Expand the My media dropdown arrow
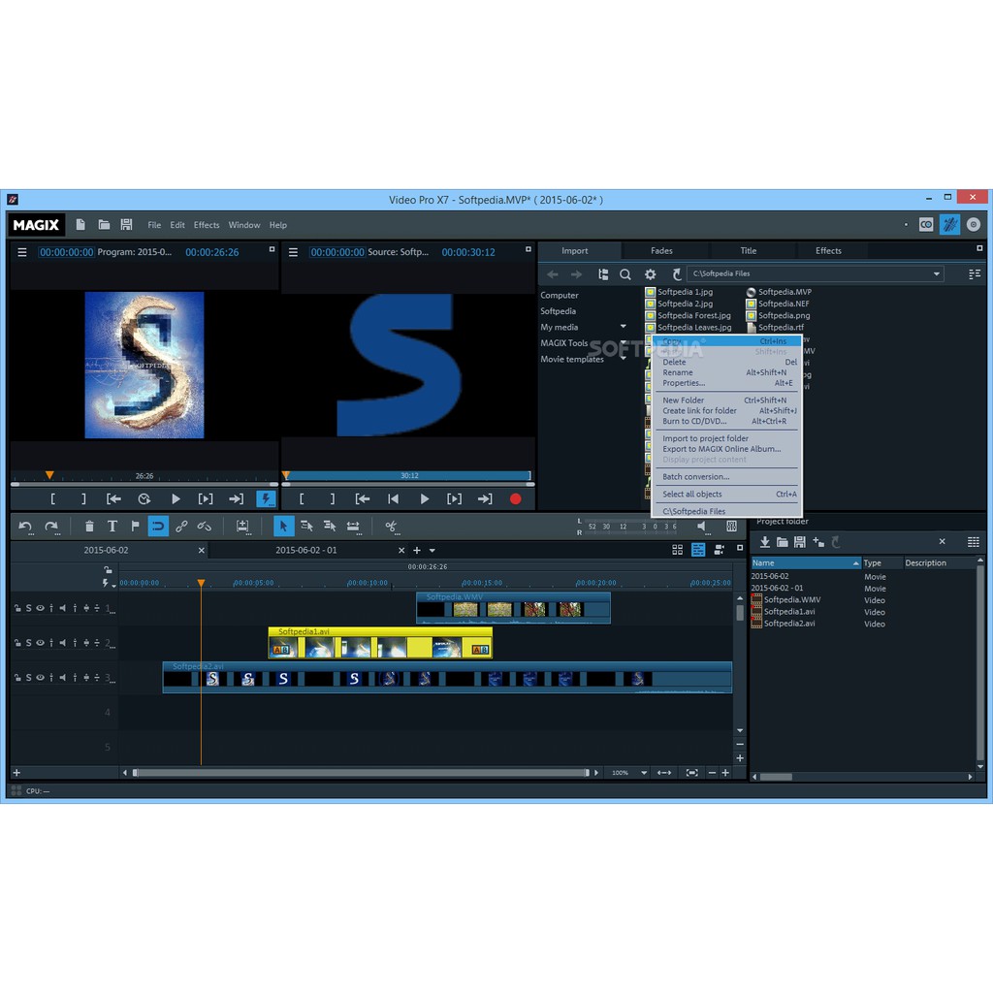The image size is (993, 993). pyautogui.click(x=624, y=327)
